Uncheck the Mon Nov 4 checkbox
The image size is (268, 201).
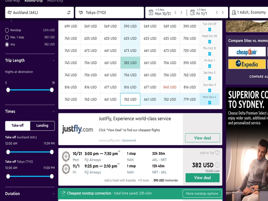pos(210,103)
